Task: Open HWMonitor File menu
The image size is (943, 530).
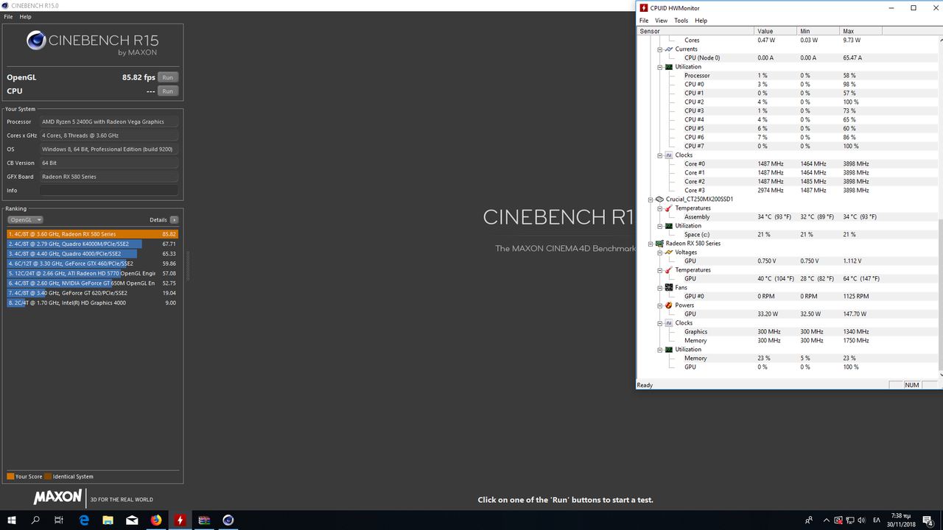Action: click(644, 21)
